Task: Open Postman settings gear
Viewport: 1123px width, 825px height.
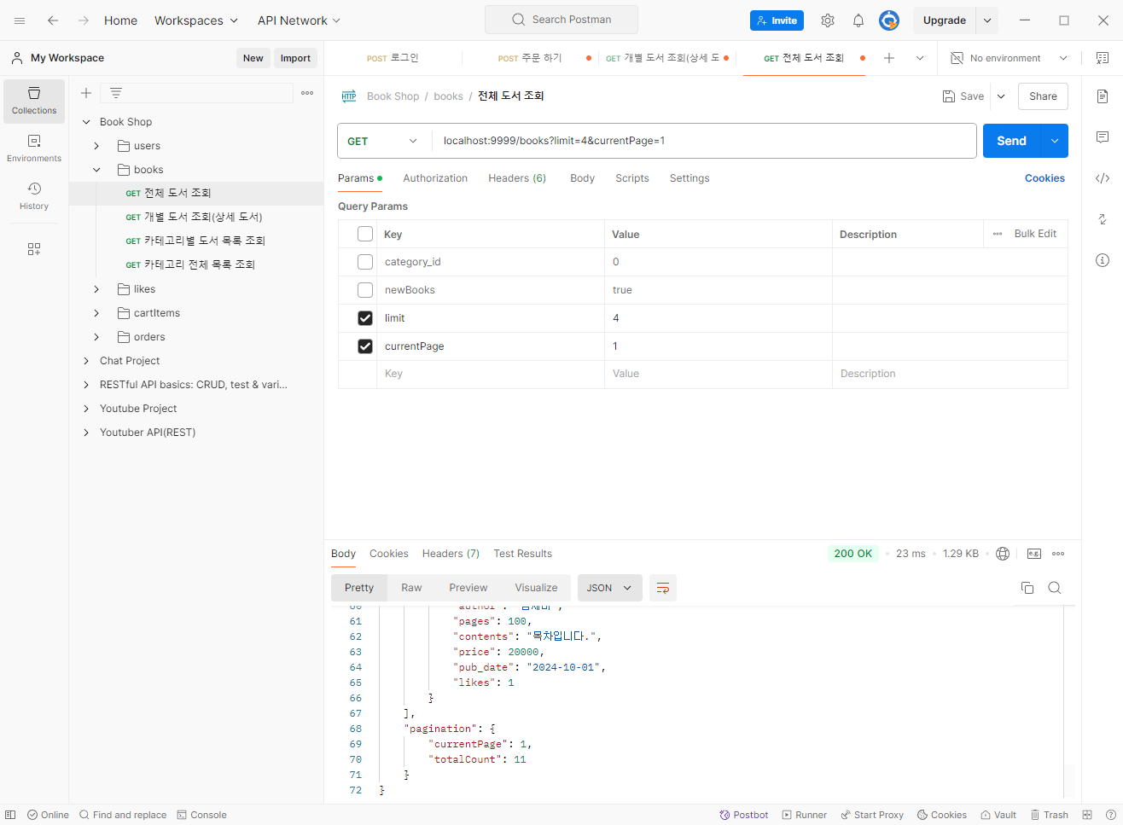Action: [x=828, y=20]
